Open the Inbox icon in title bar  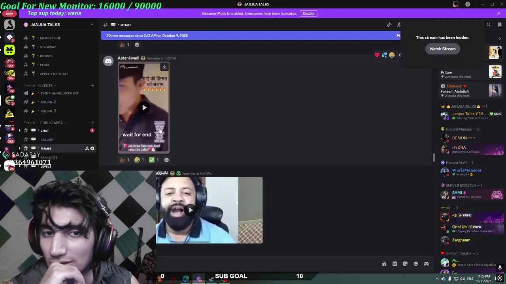point(456,4)
